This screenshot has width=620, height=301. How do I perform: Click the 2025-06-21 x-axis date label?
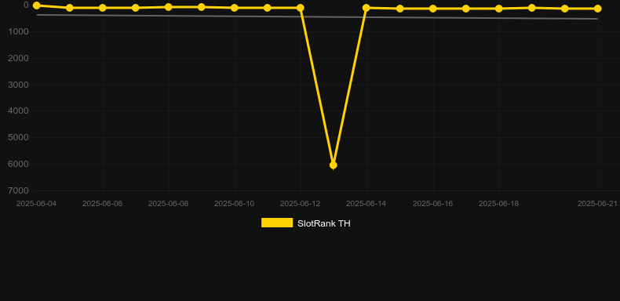(x=597, y=204)
